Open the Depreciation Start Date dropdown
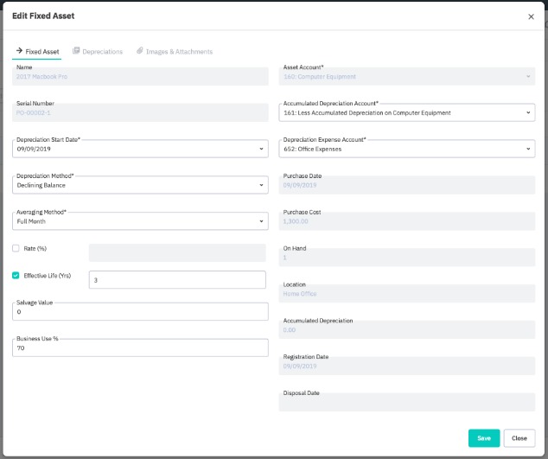This screenshot has width=548, height=459. point(262,149)
